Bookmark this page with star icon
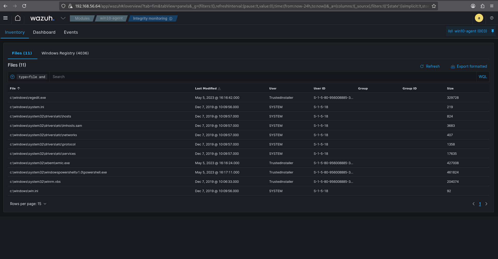 [x=434, y=6]
